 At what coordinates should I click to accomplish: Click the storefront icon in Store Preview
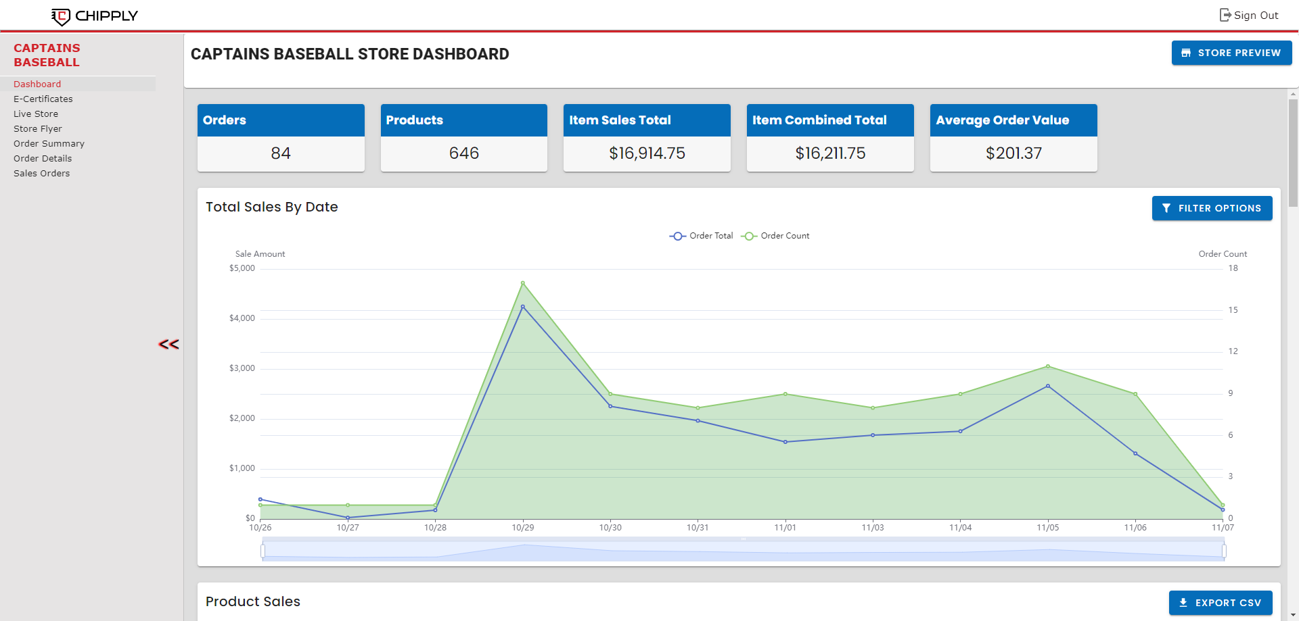(x=1186, y=53)
